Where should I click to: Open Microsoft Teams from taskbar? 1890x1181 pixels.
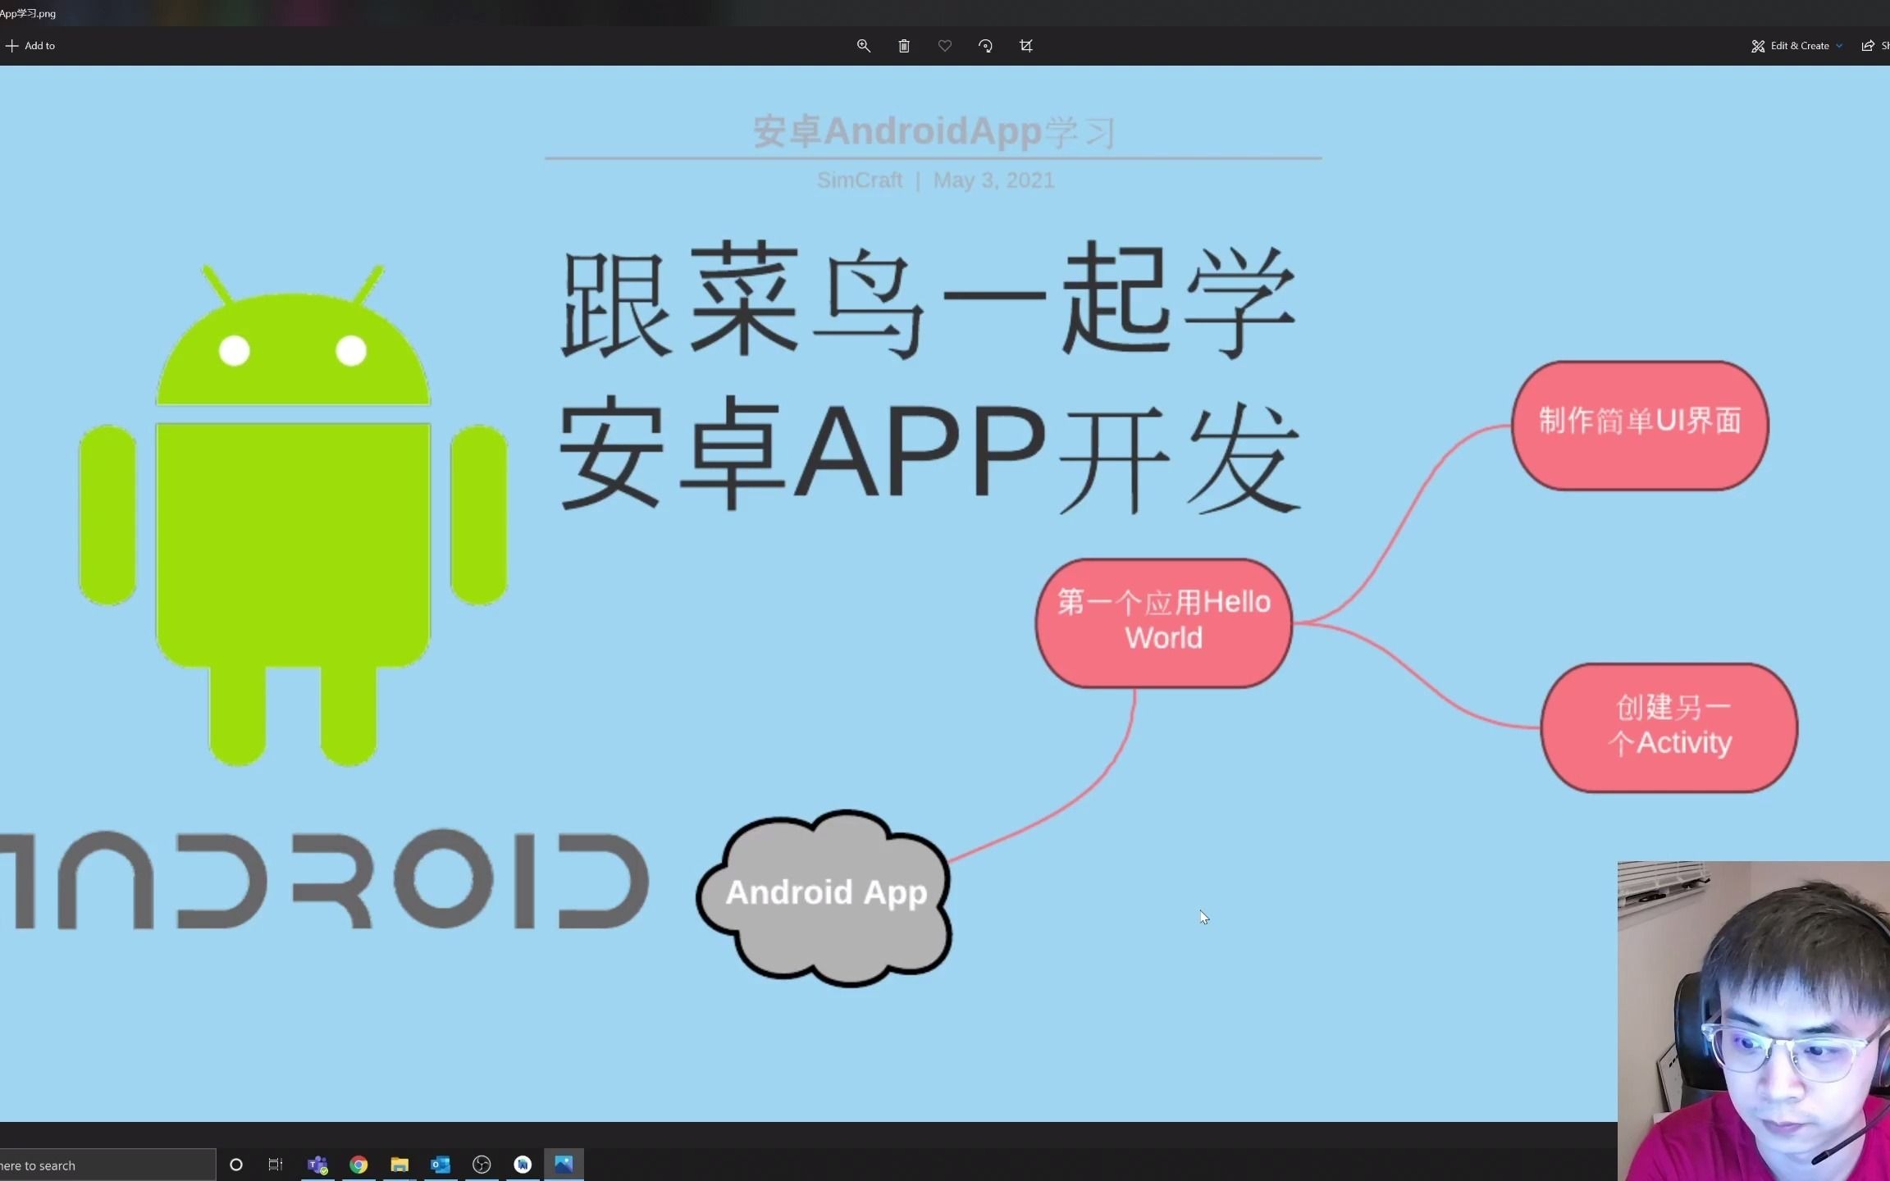(x=317, y=1165)
